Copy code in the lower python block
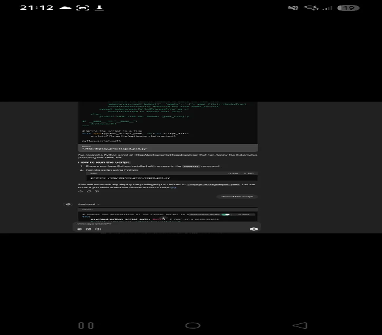Image resolution: width=382 pixels, height=335 pixels. point(244,214)
